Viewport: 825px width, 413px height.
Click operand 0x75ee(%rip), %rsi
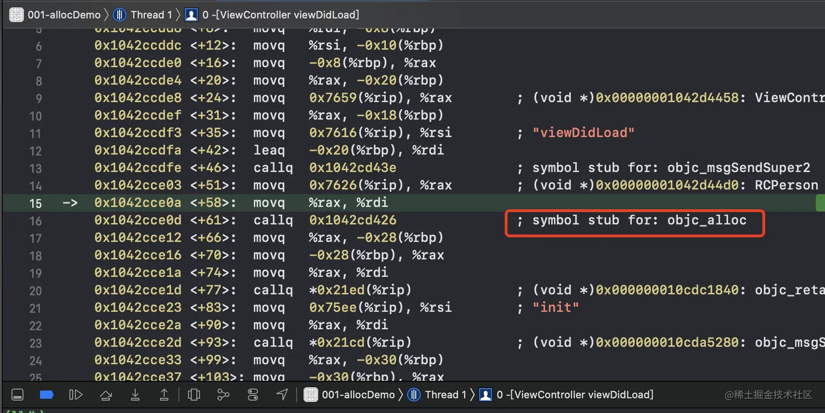click(x=380, y=308)
